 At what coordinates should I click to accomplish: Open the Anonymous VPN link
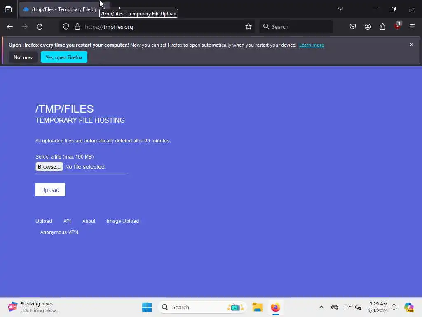click(x=59, y=232)
